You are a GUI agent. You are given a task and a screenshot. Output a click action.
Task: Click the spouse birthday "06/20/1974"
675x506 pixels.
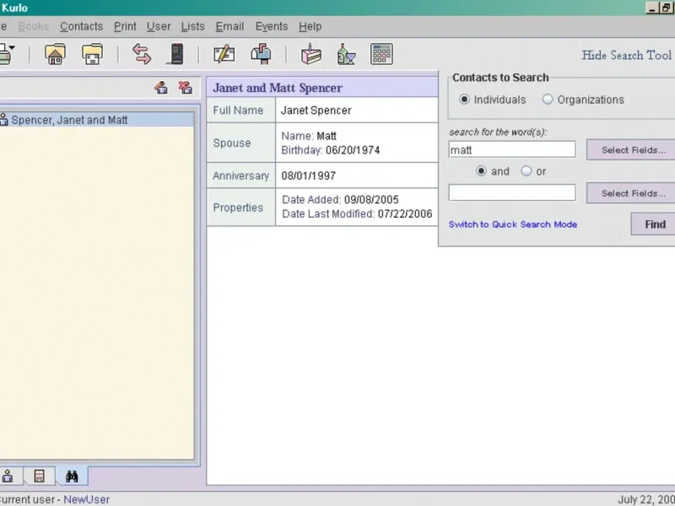point(353,150)
